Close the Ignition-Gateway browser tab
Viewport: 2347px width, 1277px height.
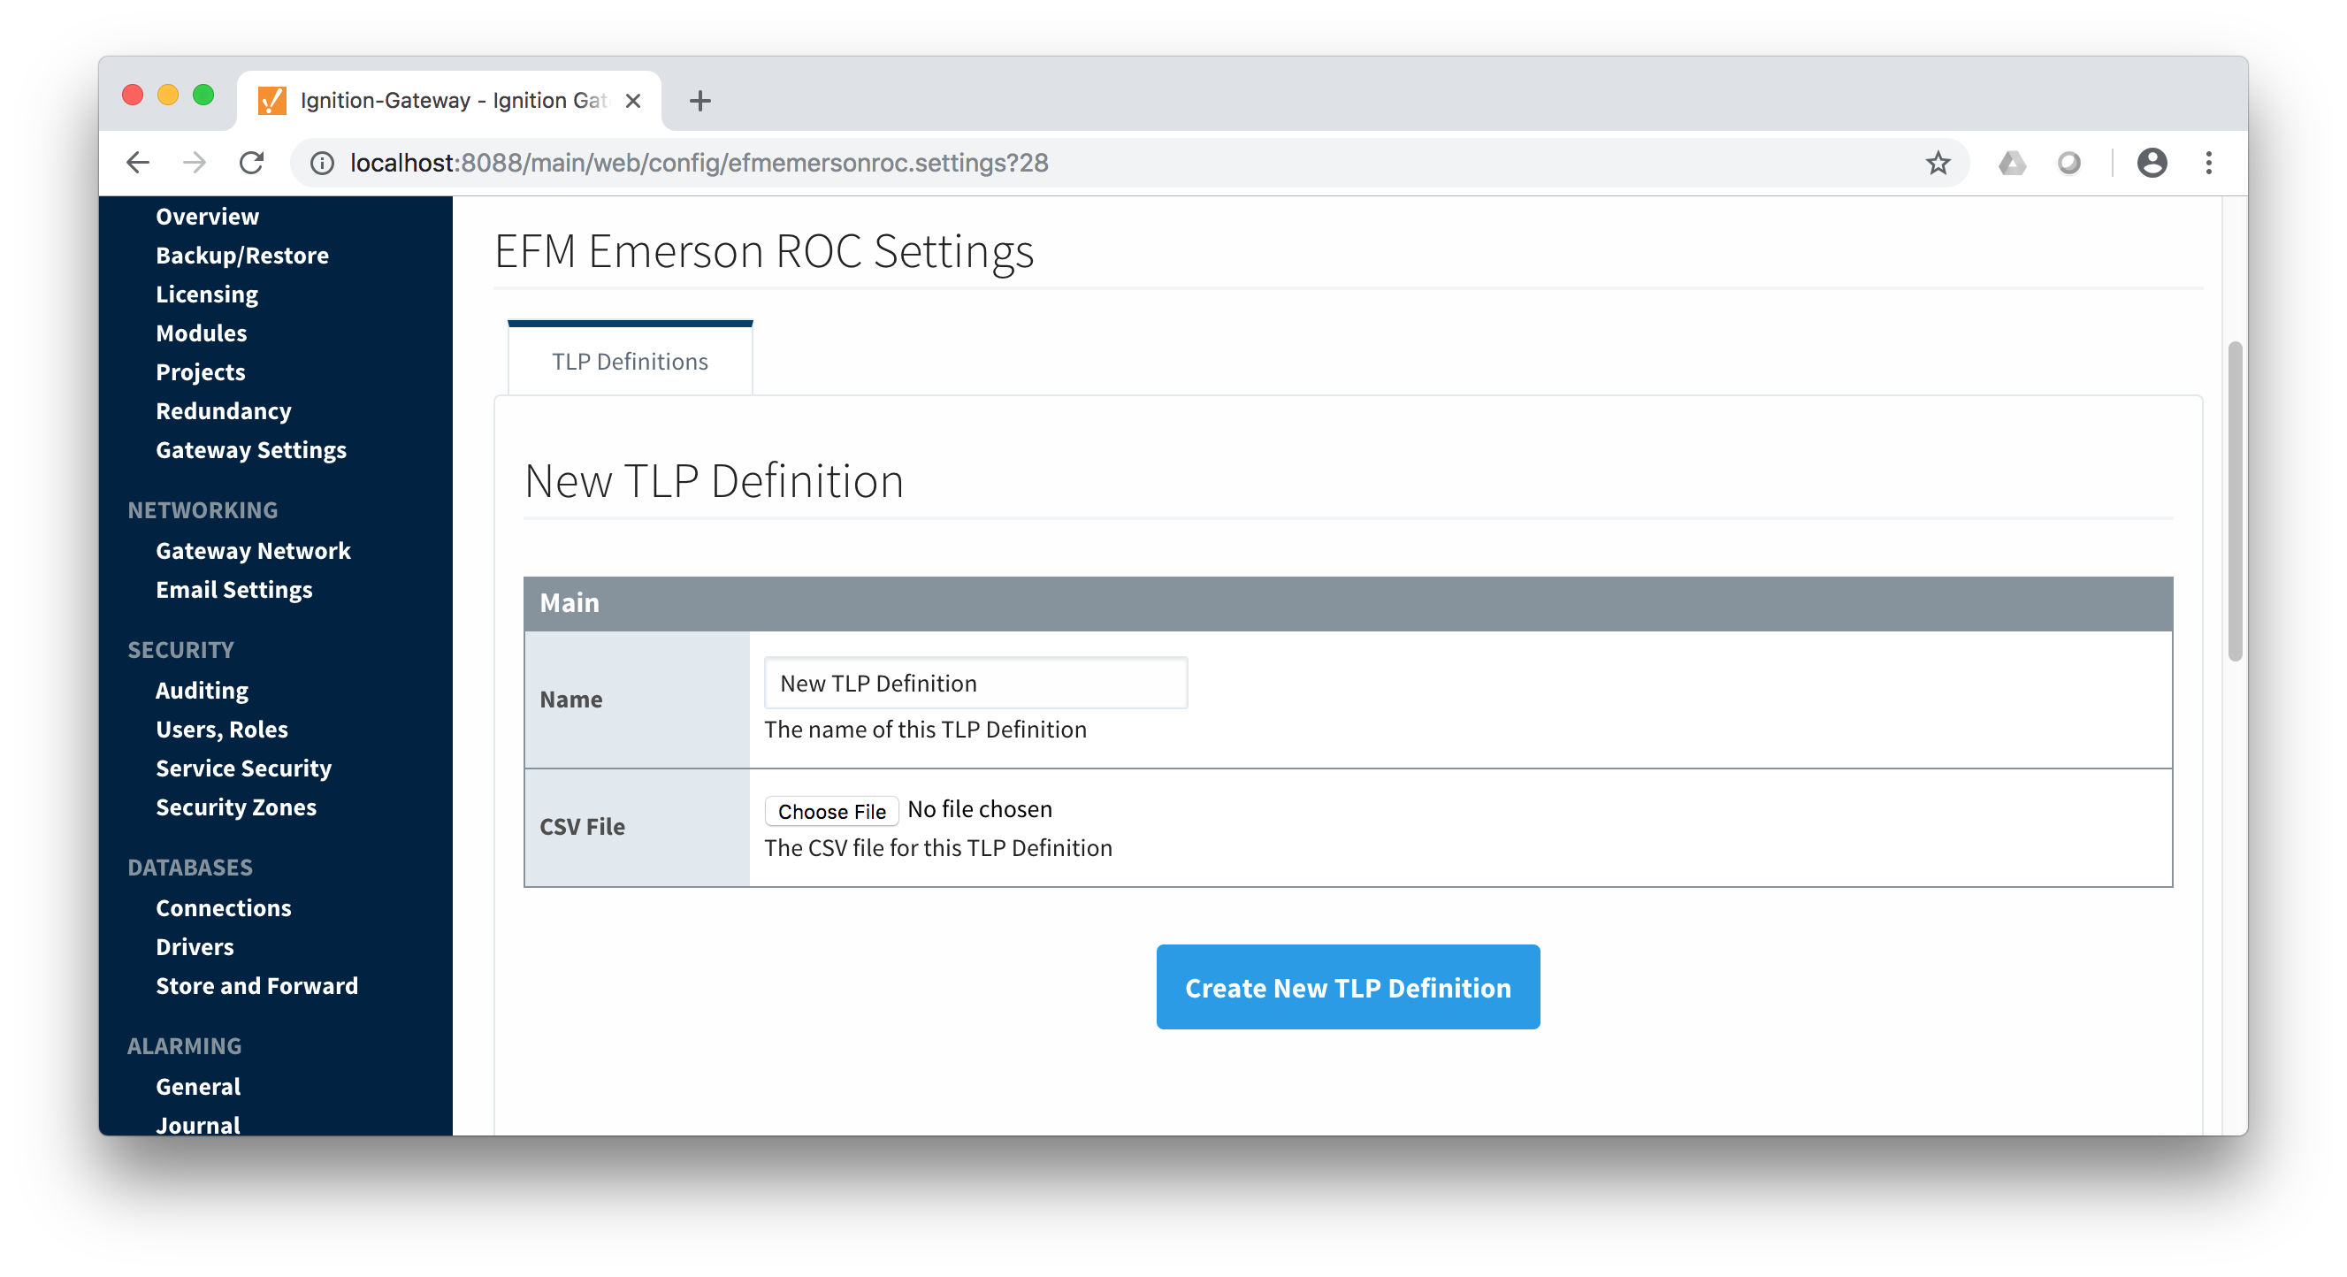click(633, 100)
